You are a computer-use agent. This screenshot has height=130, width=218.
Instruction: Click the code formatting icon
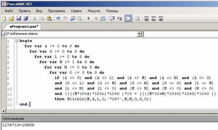pyautogui.click(x=137, y=18)
